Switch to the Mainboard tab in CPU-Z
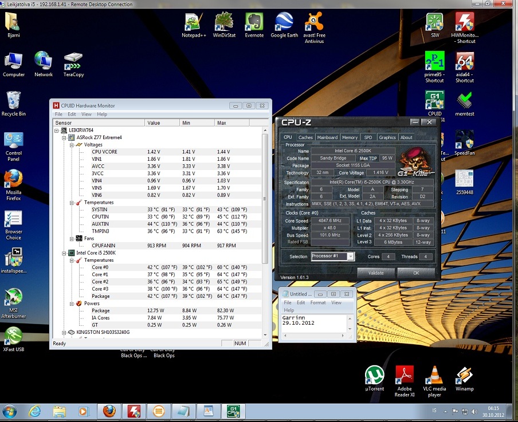 327,137
